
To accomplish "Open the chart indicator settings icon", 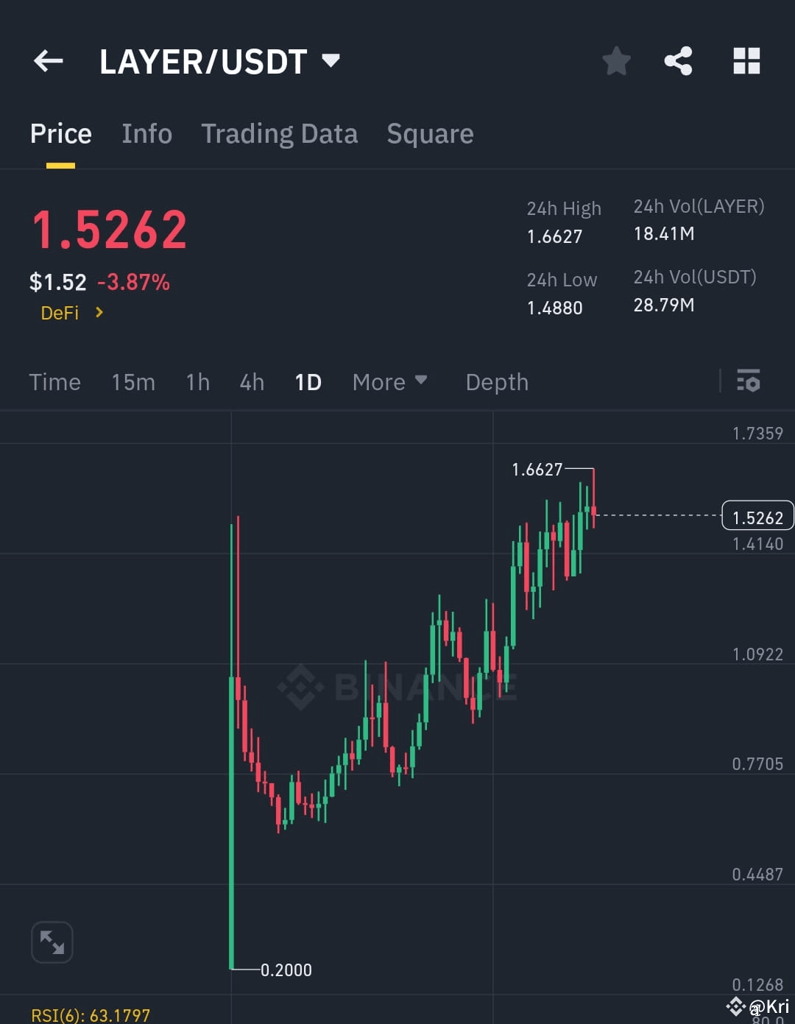I will [x=748, y=382].
